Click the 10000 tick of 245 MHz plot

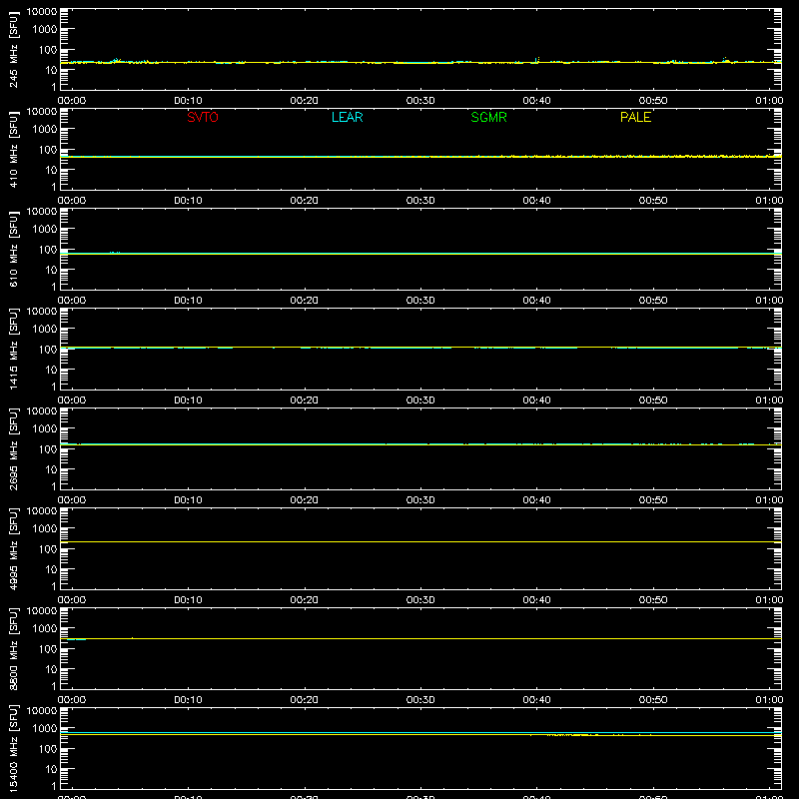[x=42, y=12]
